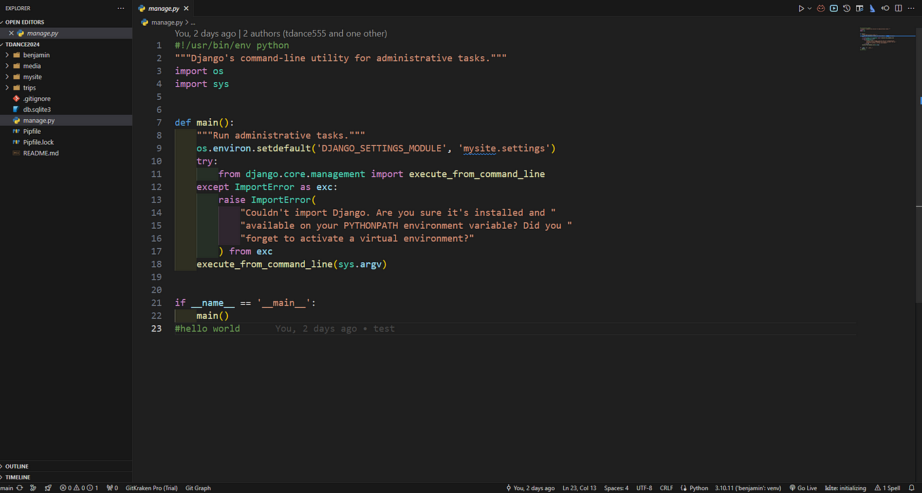Collapse the TDANCE2024 workspace section
This screenshot has width=922, height=493.
[22, 44]
